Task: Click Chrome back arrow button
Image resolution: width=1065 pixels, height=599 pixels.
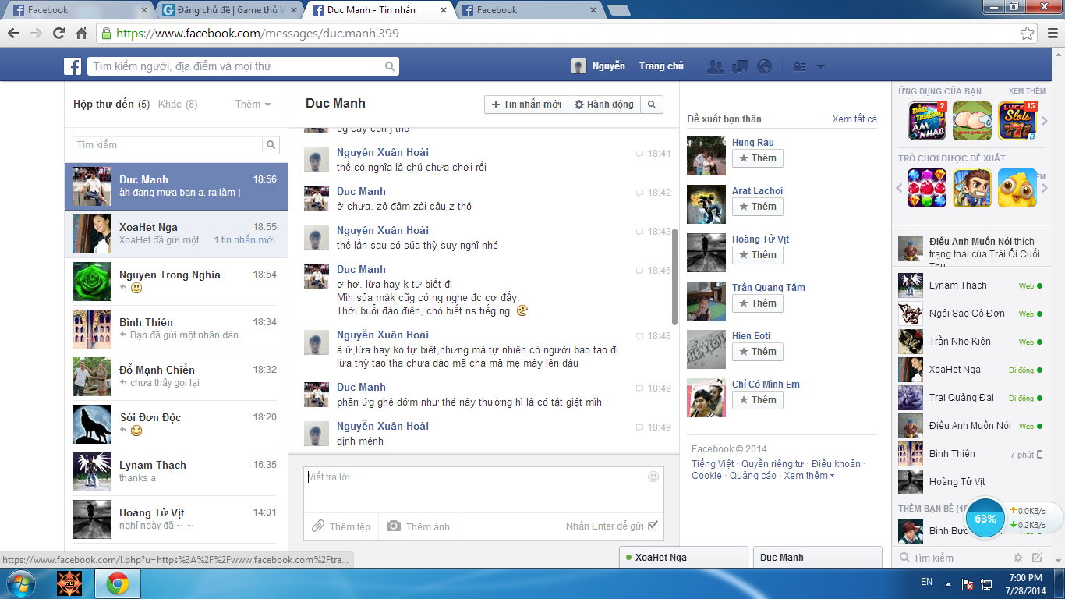Action: [14, 34]
